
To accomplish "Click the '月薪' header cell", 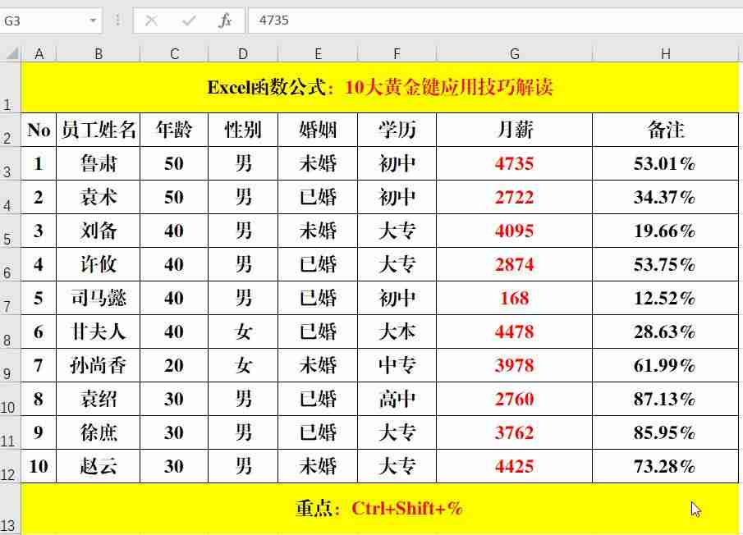I will pyautogui.click(x=514, y=130).
